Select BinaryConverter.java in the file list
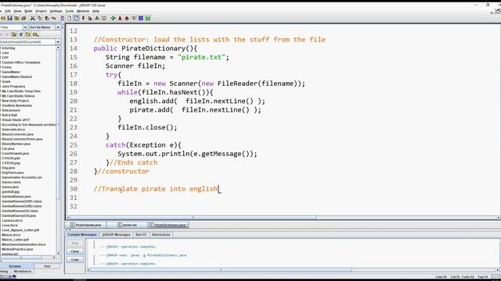 pos(17,134)
